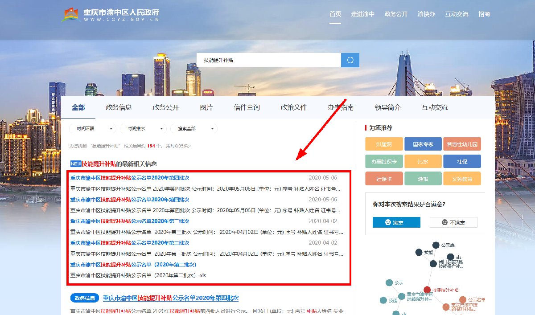Click the 义务教育 recommended tag

pyautogui.click(x=462, y=179)
